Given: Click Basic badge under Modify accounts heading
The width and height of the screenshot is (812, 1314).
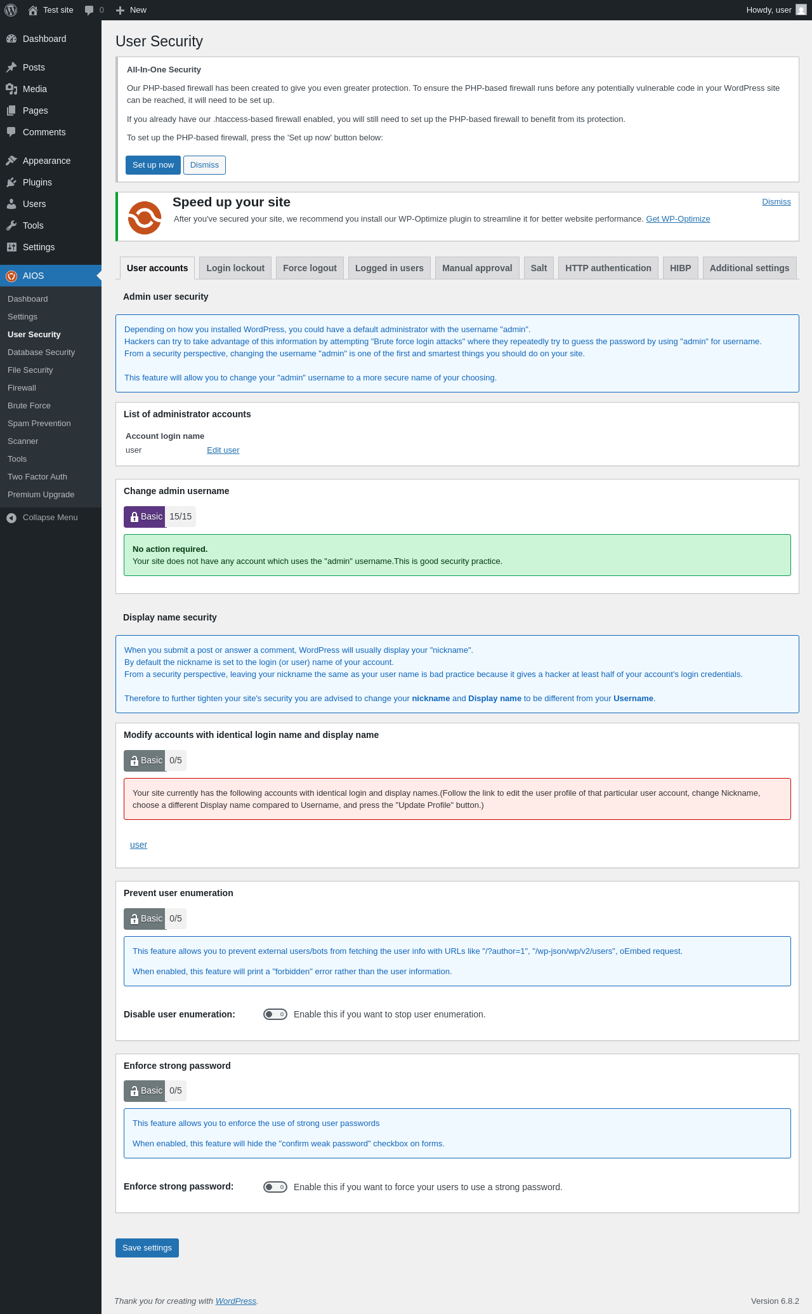Looking at the screenshot, I should pos(145,761).
